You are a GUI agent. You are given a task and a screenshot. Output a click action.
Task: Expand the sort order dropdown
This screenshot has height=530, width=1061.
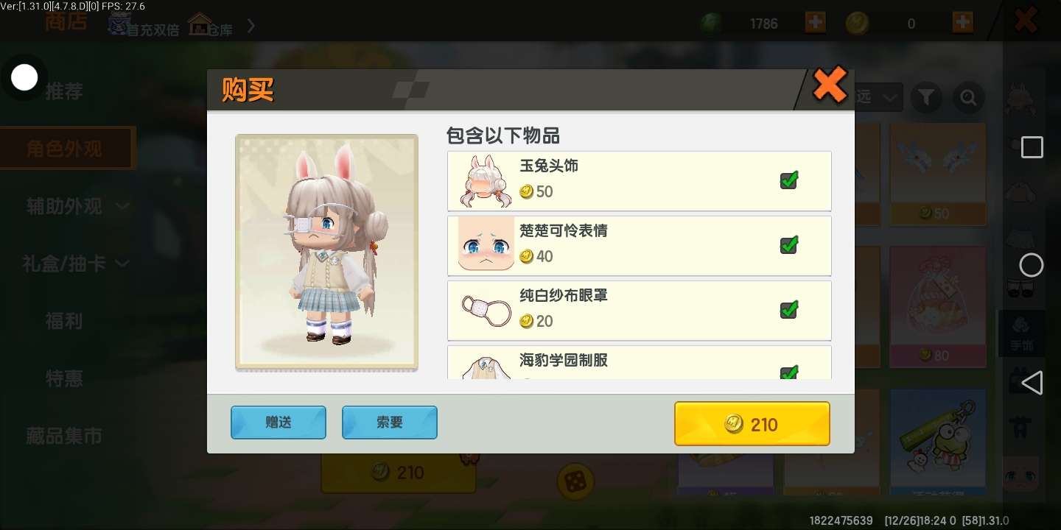[x=879, y=97]
